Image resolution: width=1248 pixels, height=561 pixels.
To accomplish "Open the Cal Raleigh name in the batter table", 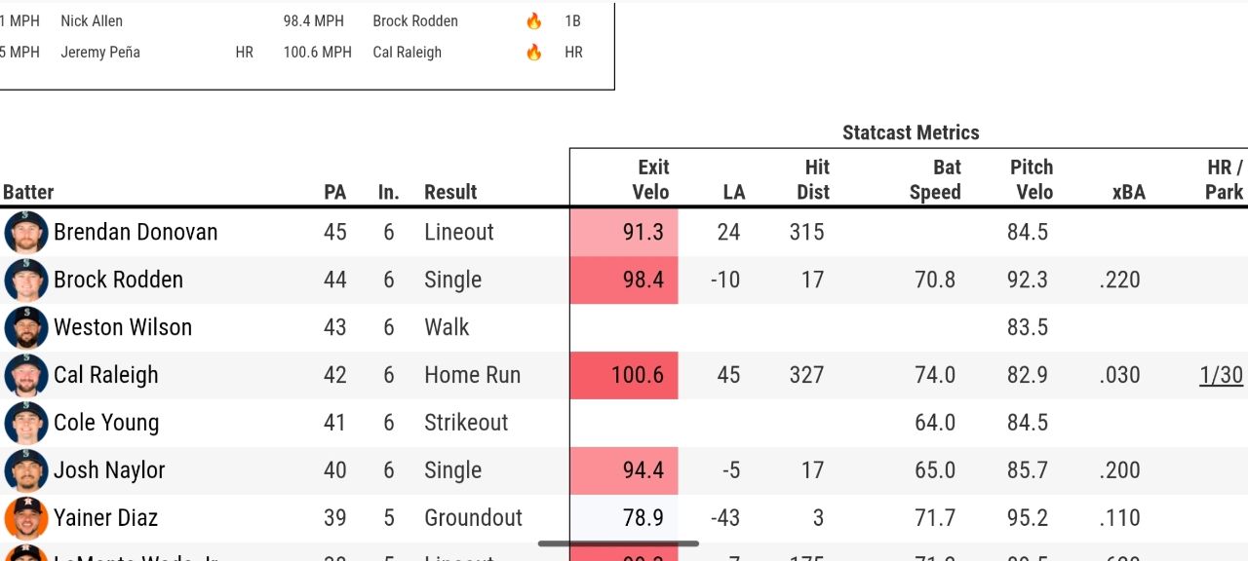I will tap(105, 375).
